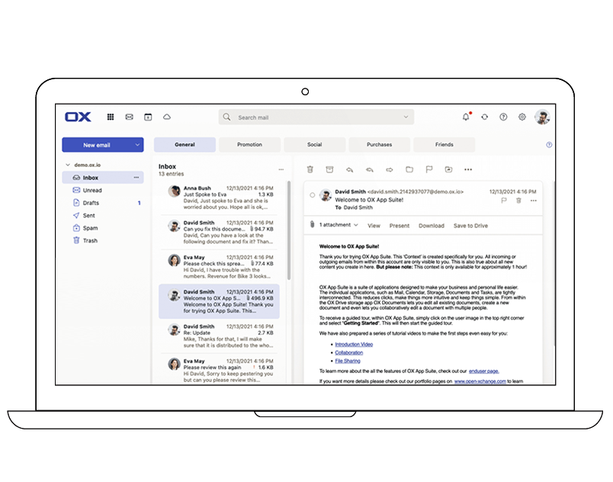Open the Introduction Video link
Viewport: 613px width, 482px height.
pyautogui.click(x=354, y=345)
